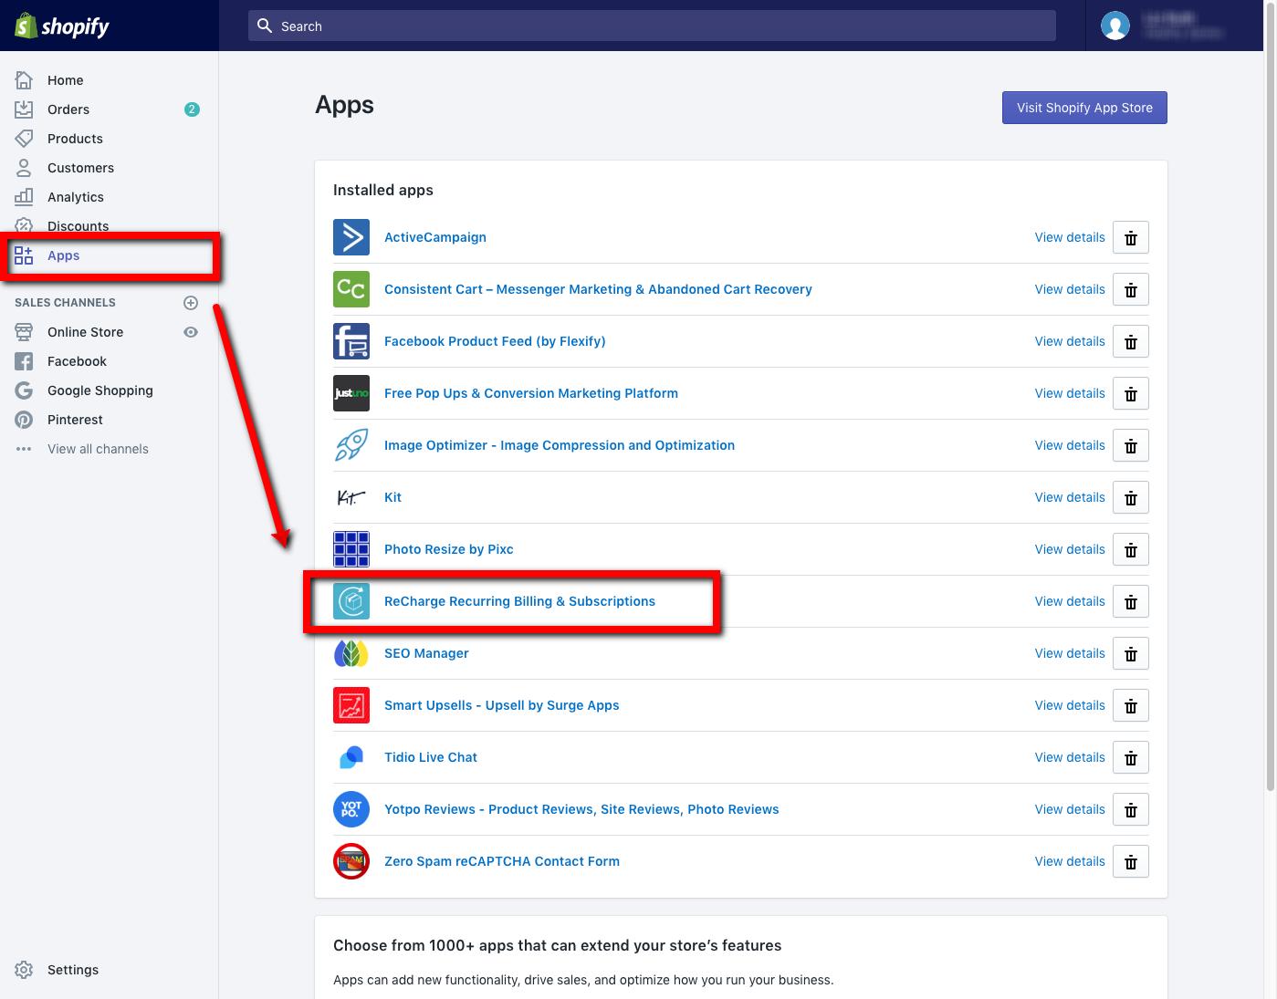Open the user account avatar menu
The image size is (1277, 999).
(1115, 26)
